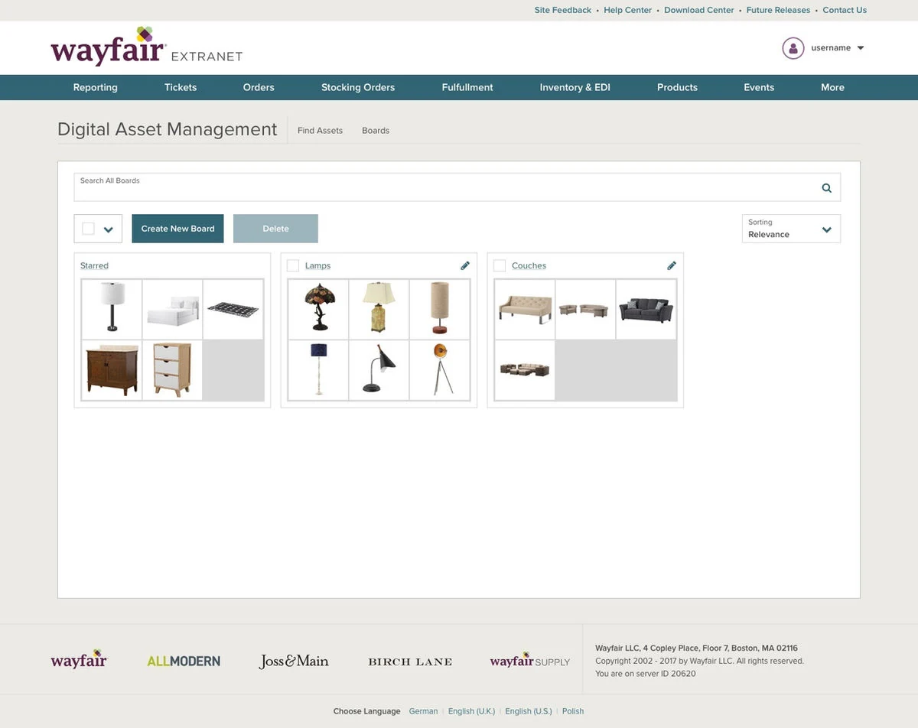The width and height of the screenshot is (918, 728).
Task: Open the black bed frame thumbnail in Starred
Action: (233, 309)
